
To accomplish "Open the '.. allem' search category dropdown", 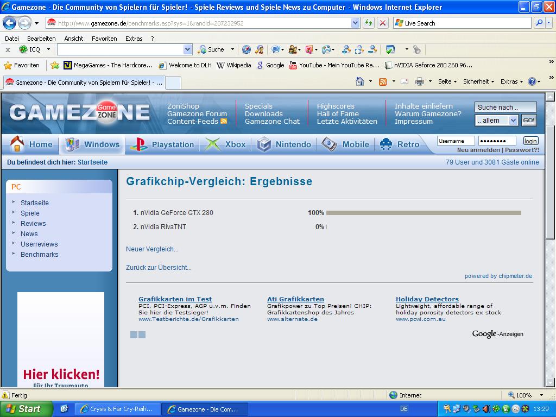I will [513, 121].
